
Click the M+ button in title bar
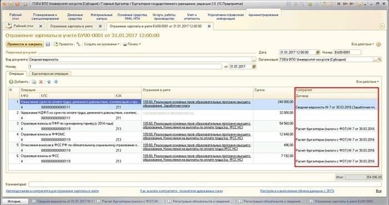coord(345,4)
